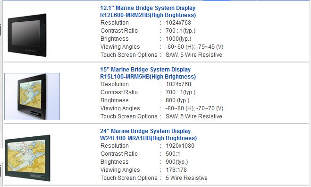311x187 pixels.
Task: Open the 12.1" Marine Bridge System Display link
Action: 148,8
